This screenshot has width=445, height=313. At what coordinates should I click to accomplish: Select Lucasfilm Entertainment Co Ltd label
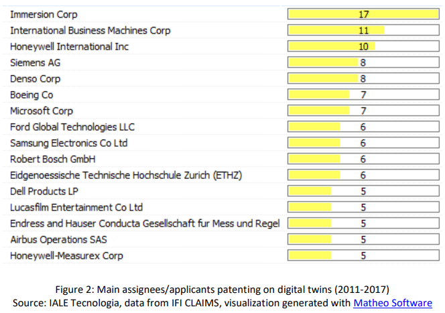pos(76,207)
